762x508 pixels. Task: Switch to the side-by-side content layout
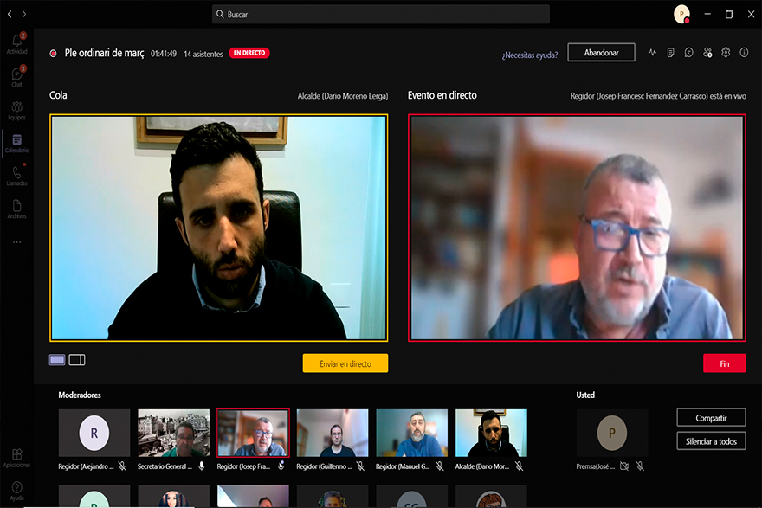(x=77, y=359)
